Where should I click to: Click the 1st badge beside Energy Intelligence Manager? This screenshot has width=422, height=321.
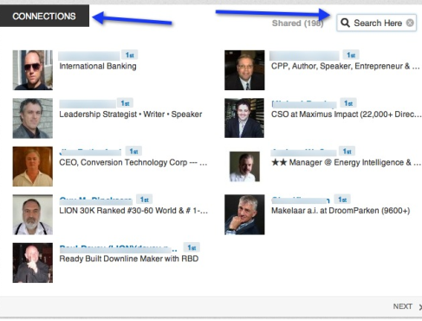[x=347, y=151]
